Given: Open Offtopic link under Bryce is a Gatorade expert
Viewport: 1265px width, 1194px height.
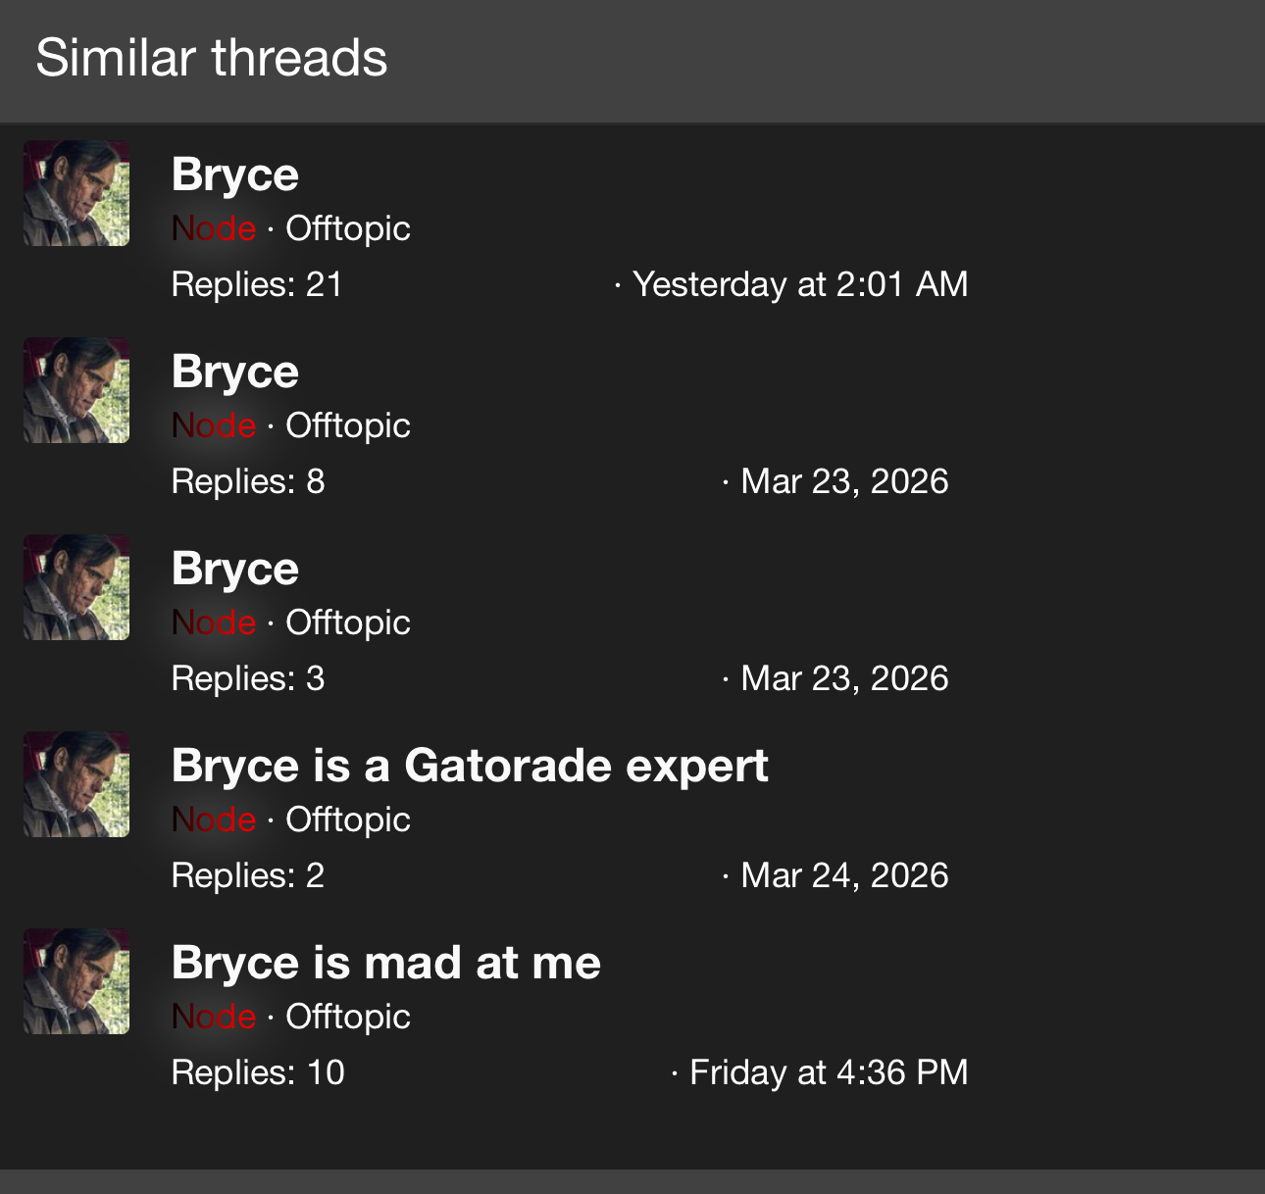Looking at the screenshot, I should 348,821.
